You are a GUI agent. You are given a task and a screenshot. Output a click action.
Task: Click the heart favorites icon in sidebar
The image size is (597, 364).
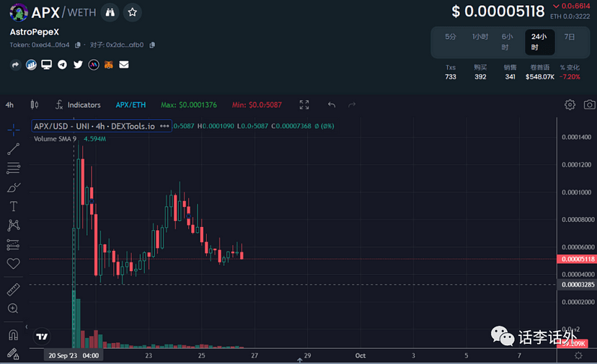[x=13, y=263]
